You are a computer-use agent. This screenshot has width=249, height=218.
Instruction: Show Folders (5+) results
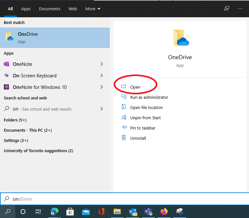pyautogui.click(x=15, y=120)
